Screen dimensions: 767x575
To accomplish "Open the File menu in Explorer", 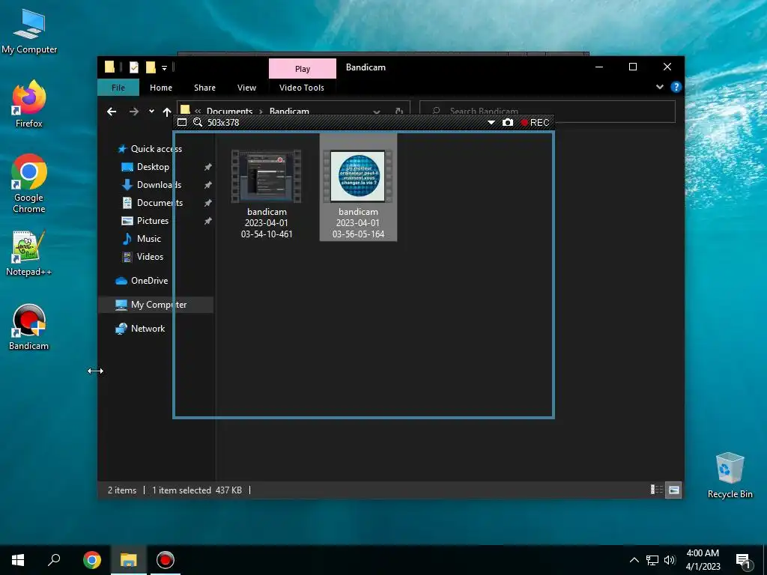I will pos(118,88).
